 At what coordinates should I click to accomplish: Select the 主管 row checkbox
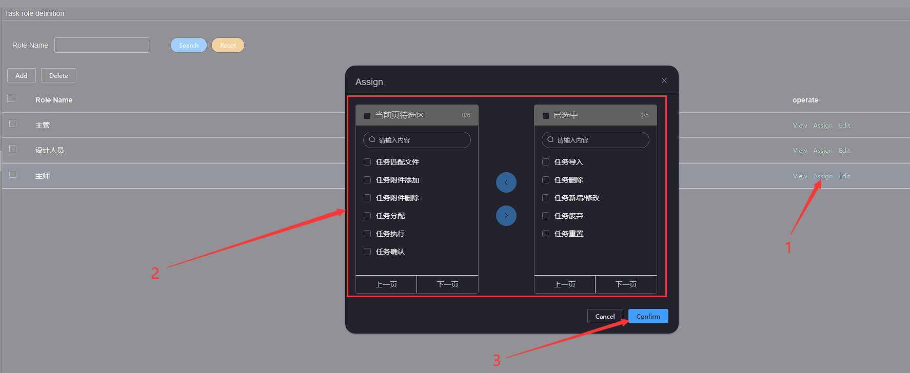pyautogui.click(x=13, y=123)
